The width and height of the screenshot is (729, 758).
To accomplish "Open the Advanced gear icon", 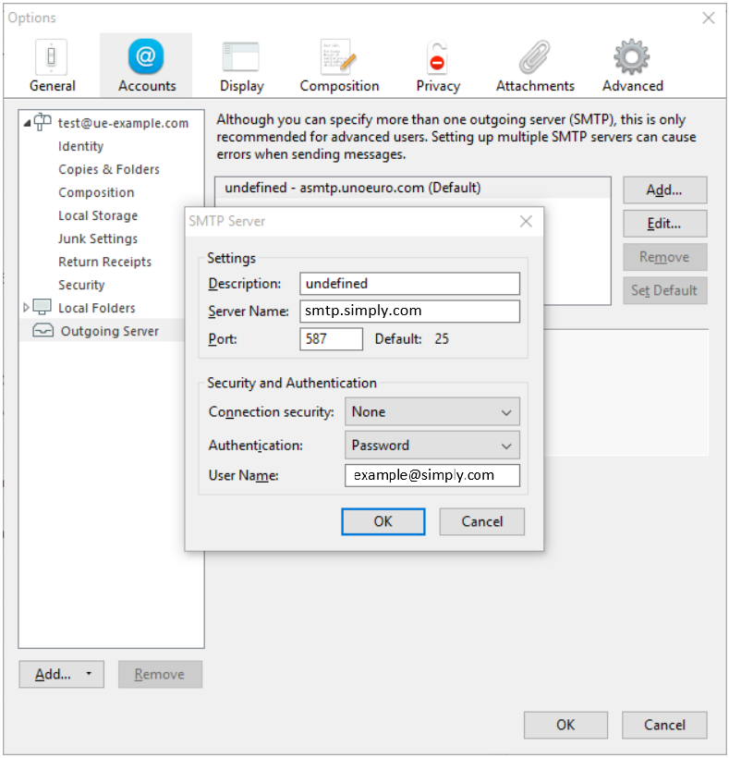I will point(632,57).
